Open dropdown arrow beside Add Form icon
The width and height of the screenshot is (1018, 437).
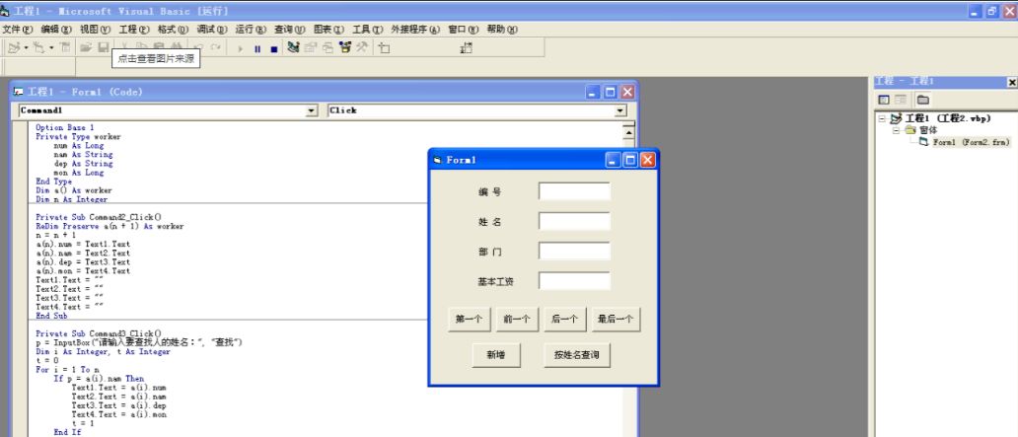tap(51, 48)
